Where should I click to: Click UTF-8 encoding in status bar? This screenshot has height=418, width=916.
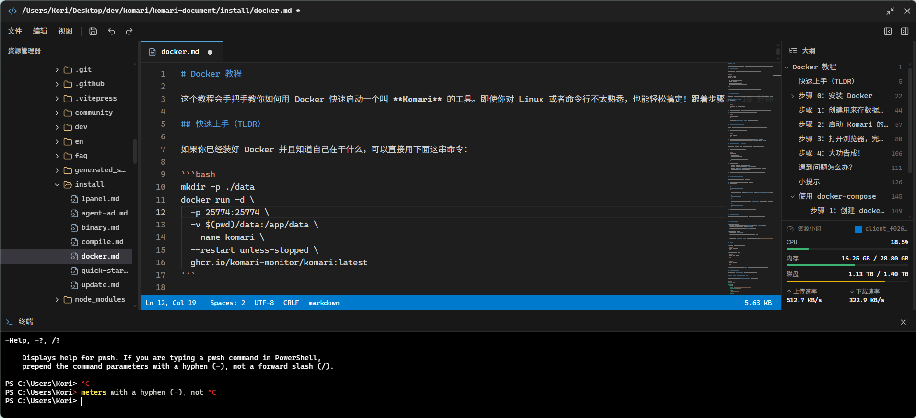[x=264, y=303]
